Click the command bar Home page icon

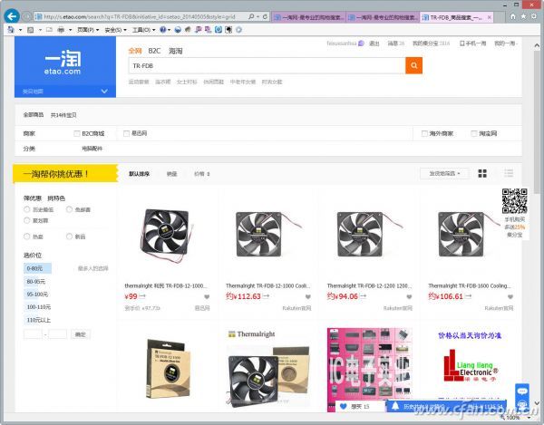click(11, 30)
